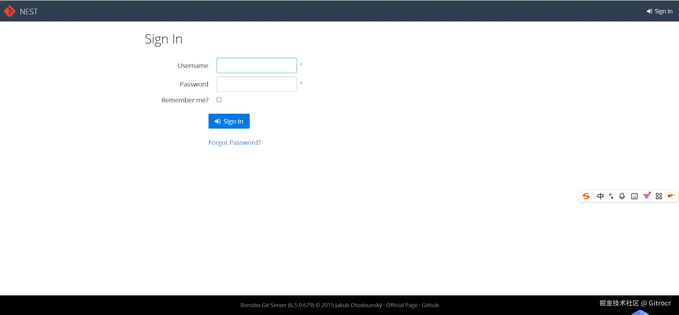
Task: Click the arrow icon inside blue Sign In button
Action: point(218,121)
